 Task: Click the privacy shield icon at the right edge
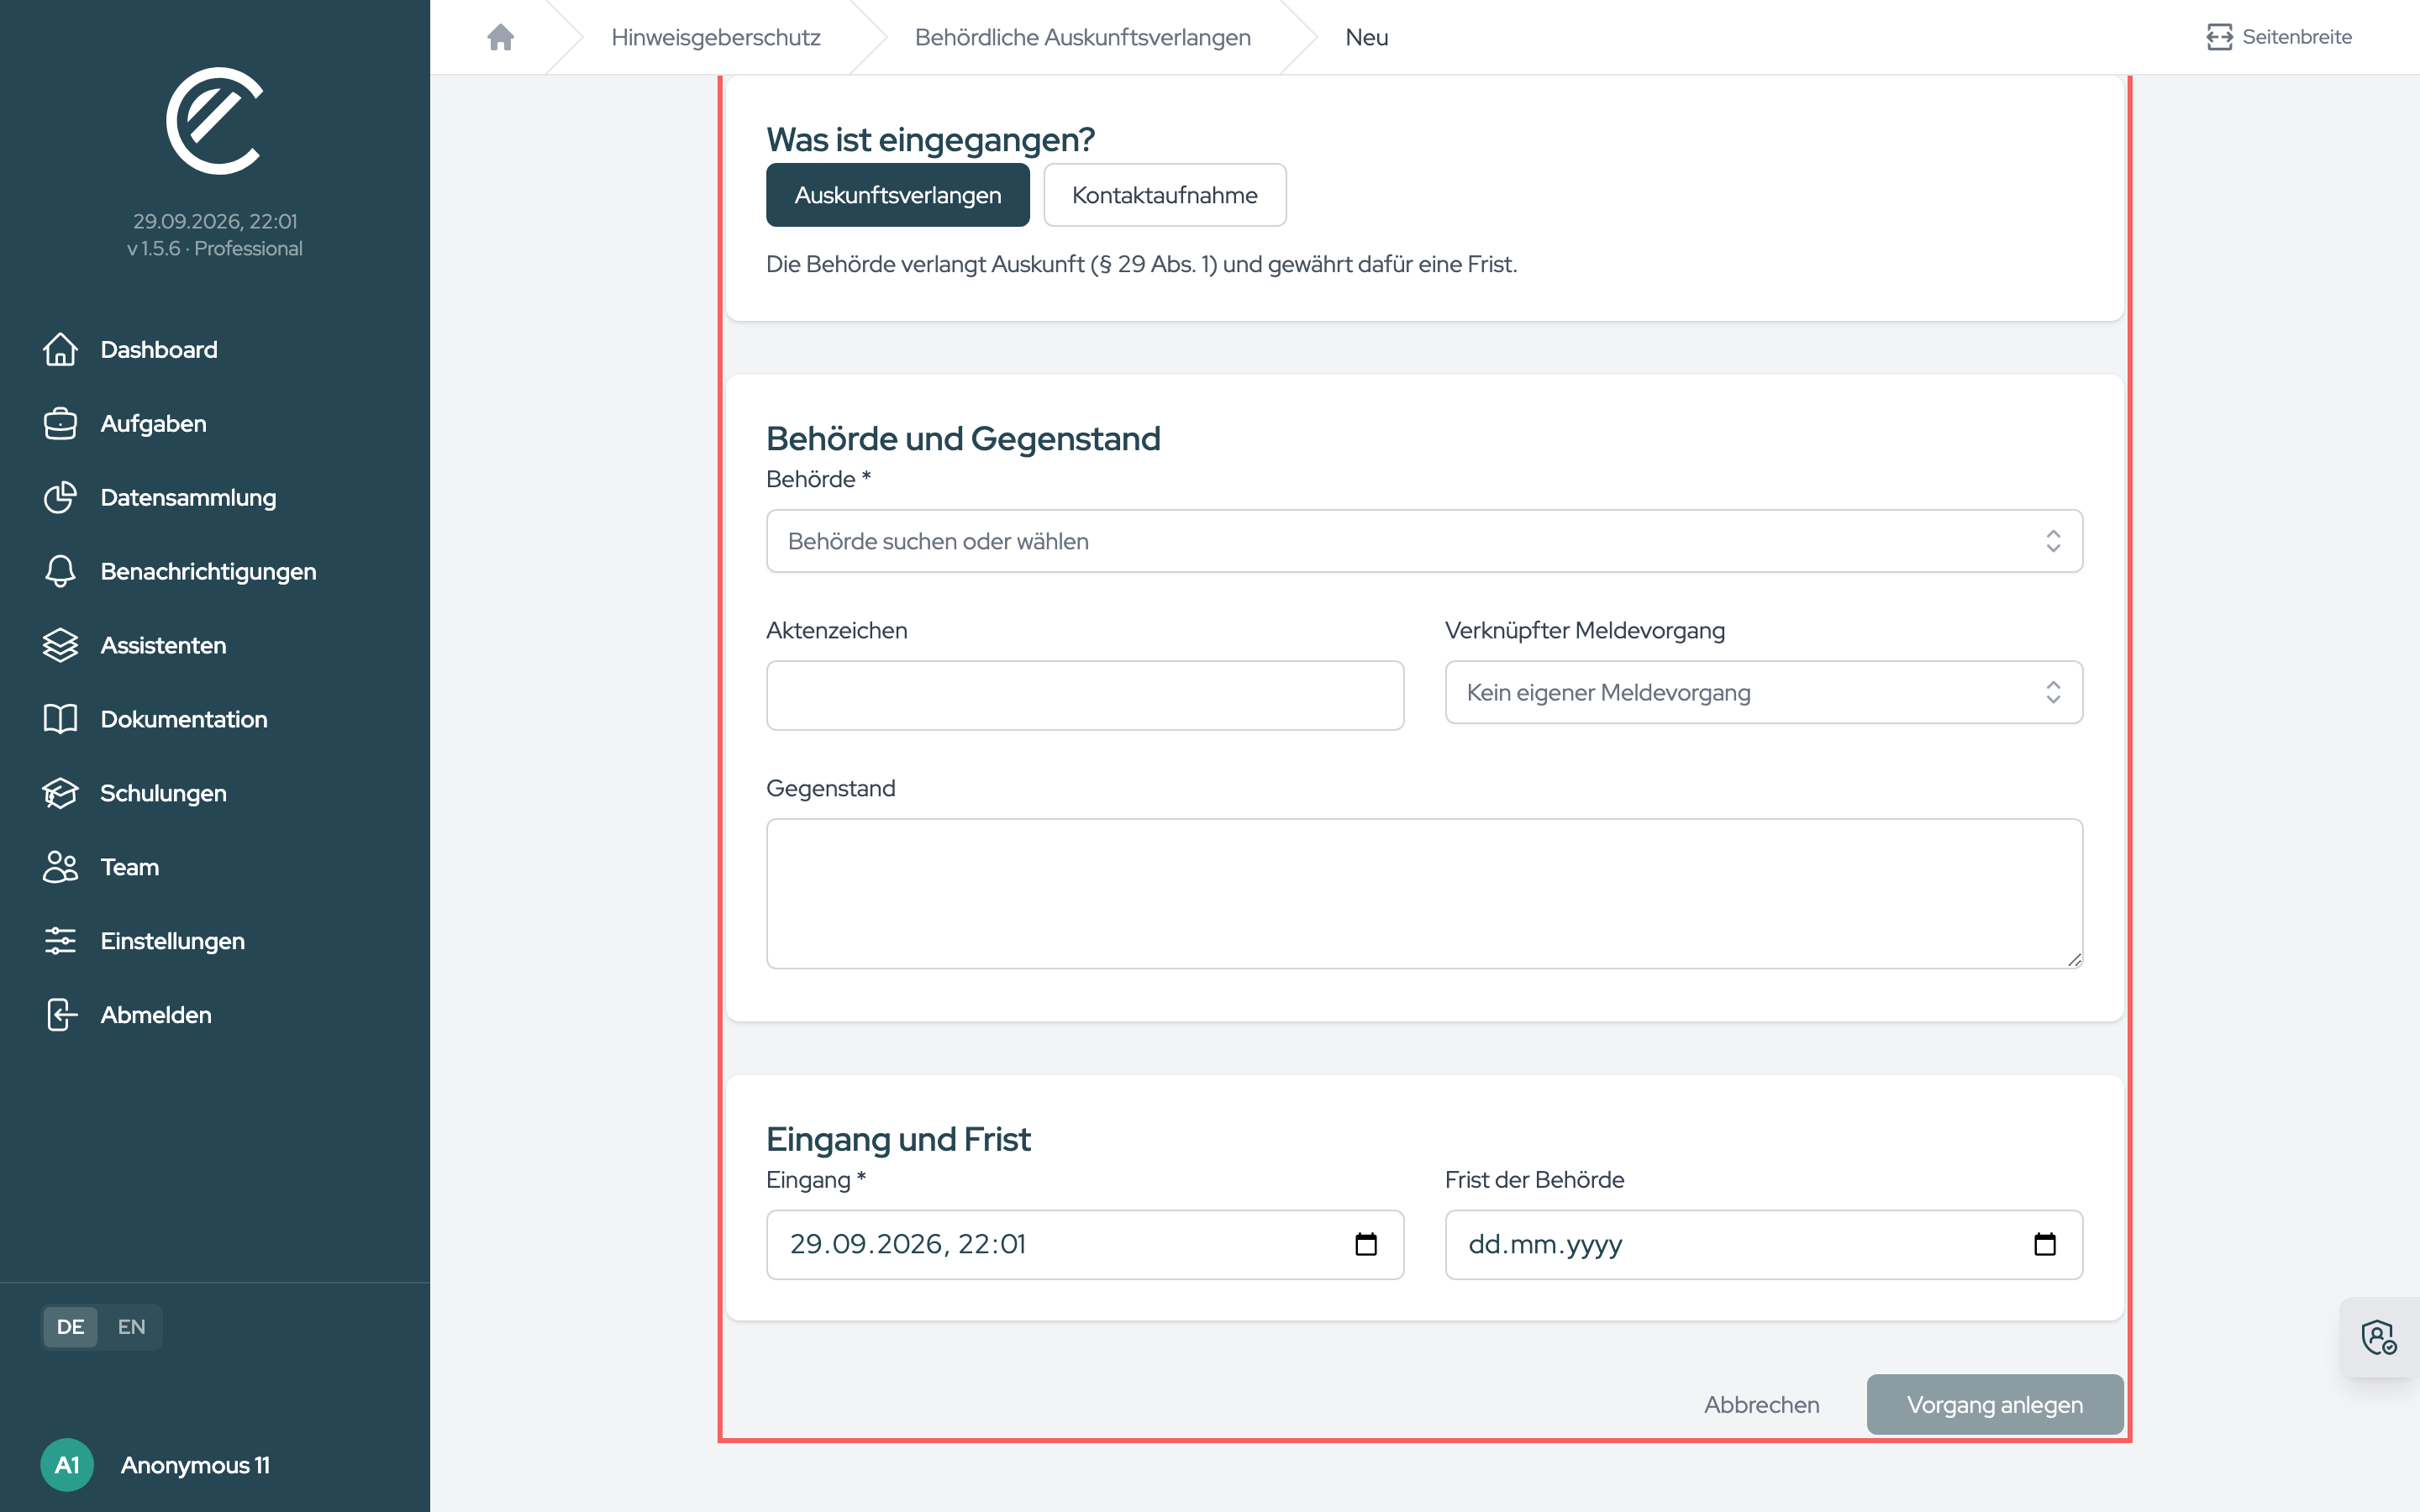click(x=2379, y=1337)
